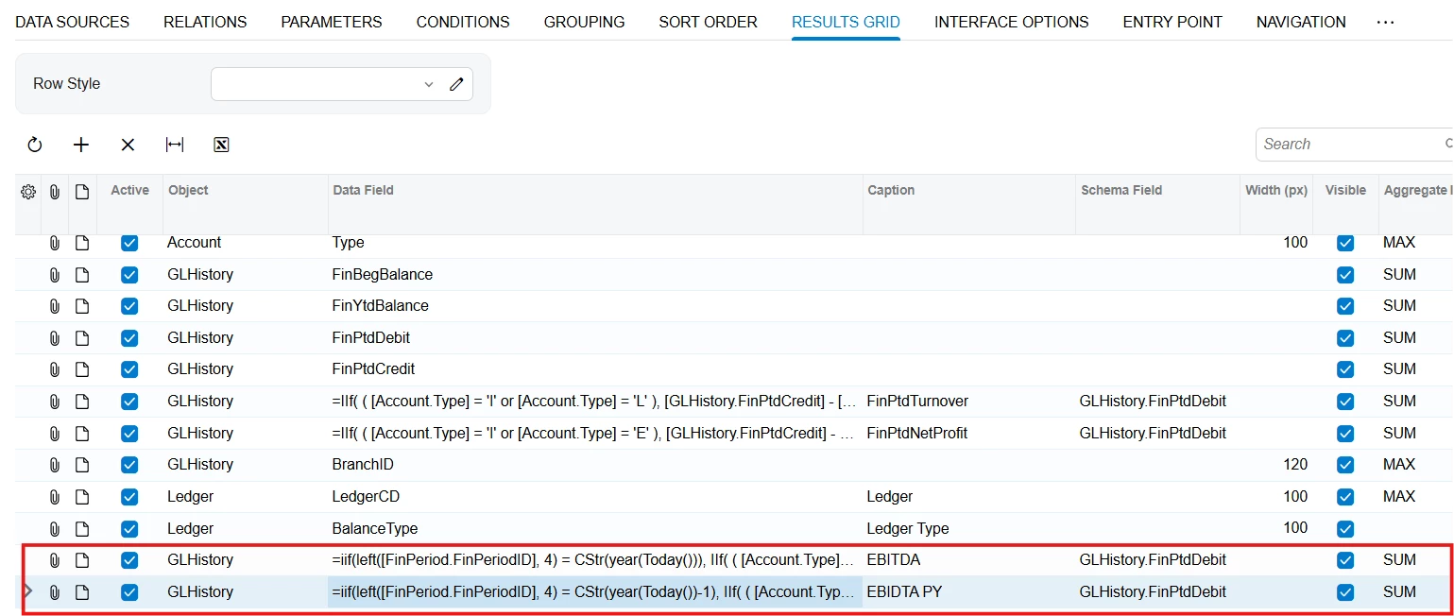
Task: Sort by the Caption column header
Action: [891, 190]
